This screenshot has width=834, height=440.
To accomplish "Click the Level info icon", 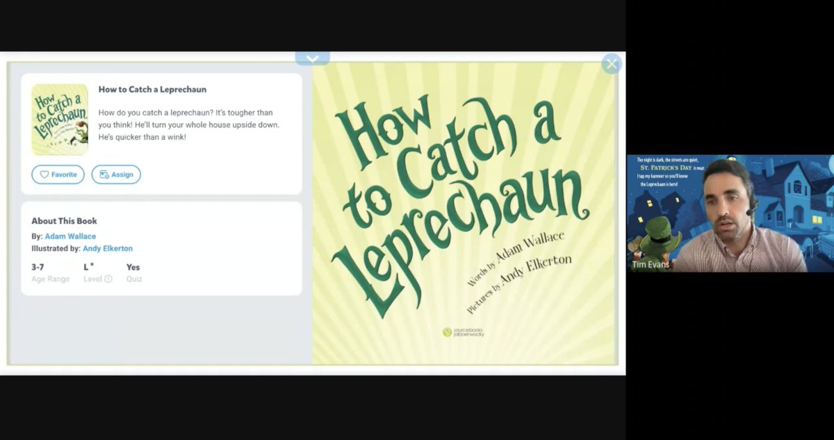I will pyautogui.click(x=108, y=279).
